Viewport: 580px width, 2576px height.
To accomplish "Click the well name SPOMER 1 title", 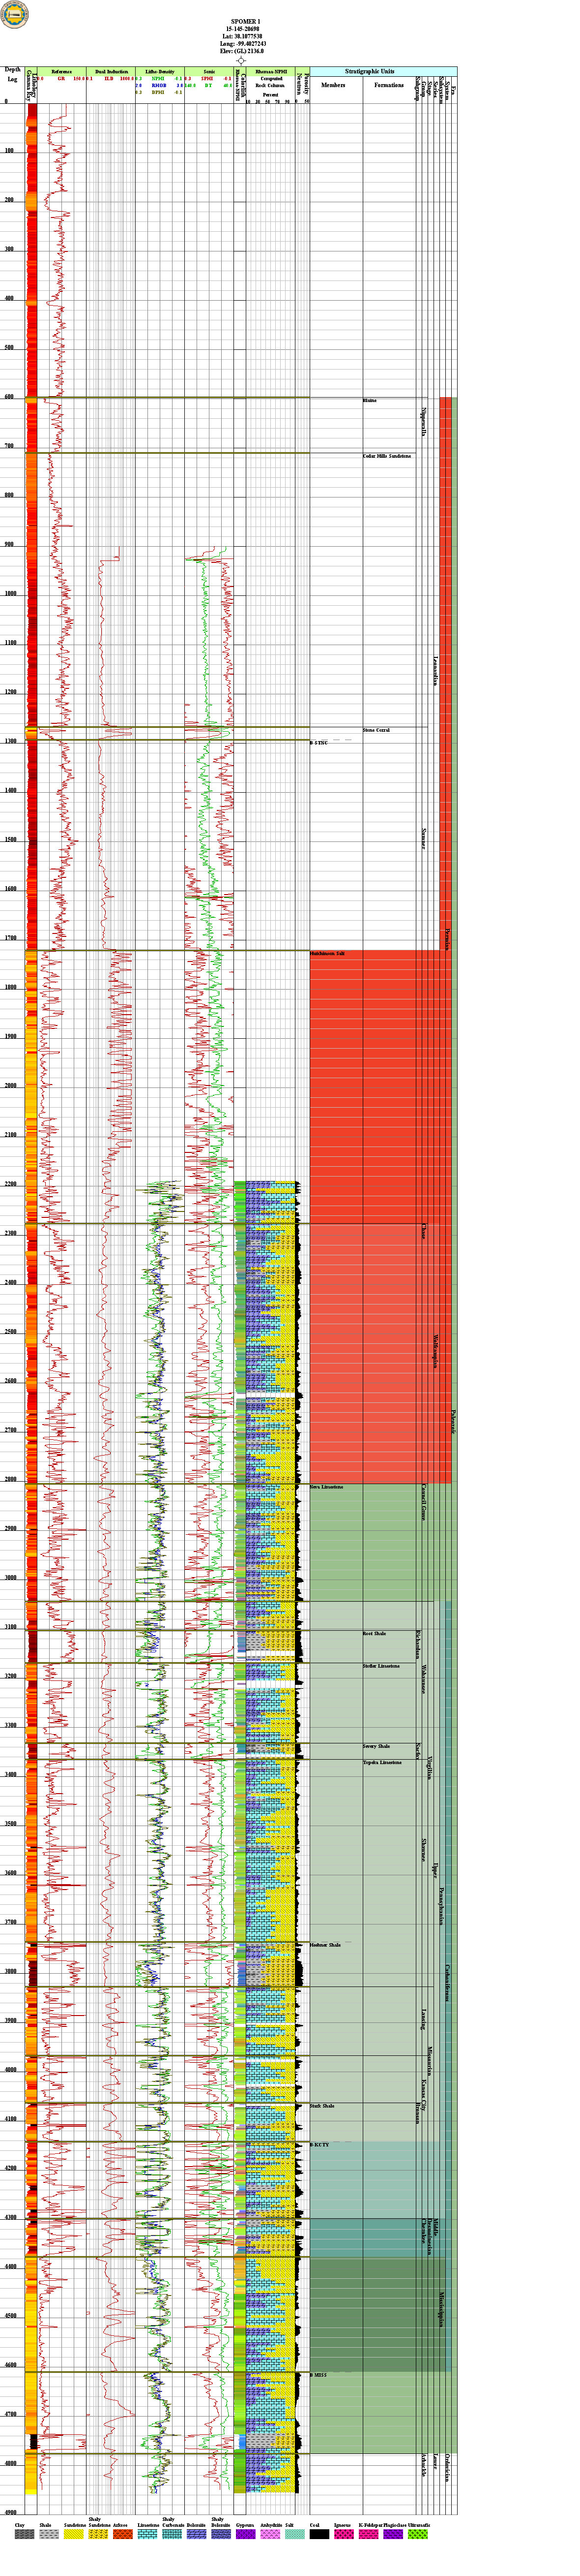I will (246, 21).
